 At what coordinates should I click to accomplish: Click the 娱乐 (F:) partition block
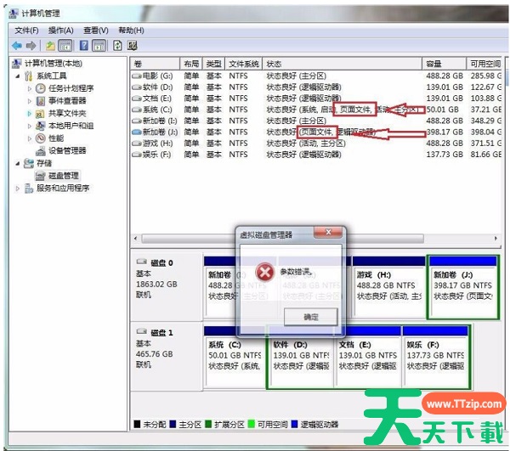coord(435,357)
